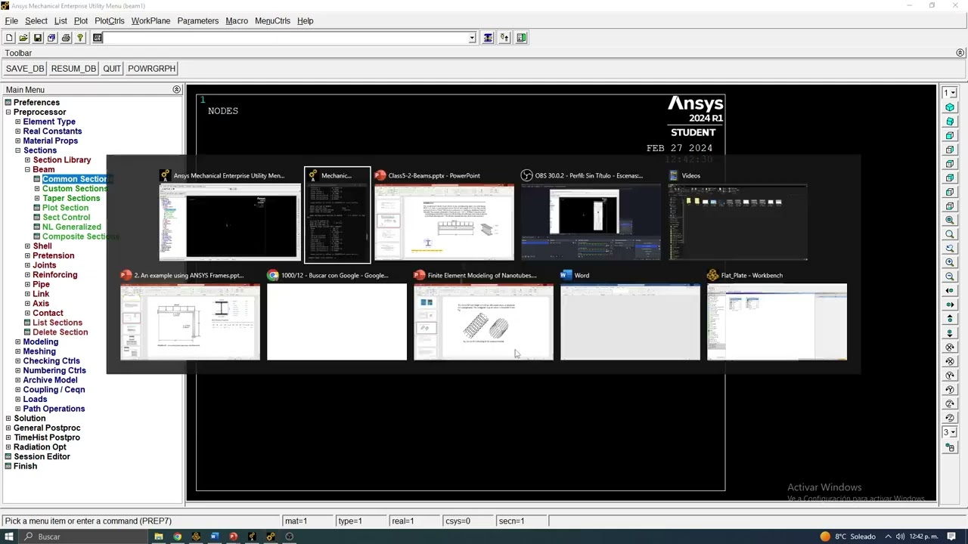This screenshot has height=544, width=968.
Task: Click the New Analysis toolbar icon
Action: click(x=9, y=38)
